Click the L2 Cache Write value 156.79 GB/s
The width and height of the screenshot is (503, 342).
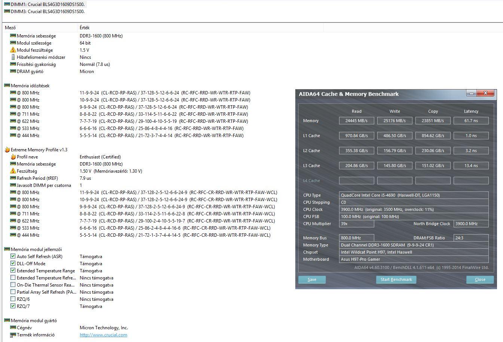(x=395, y=151)
